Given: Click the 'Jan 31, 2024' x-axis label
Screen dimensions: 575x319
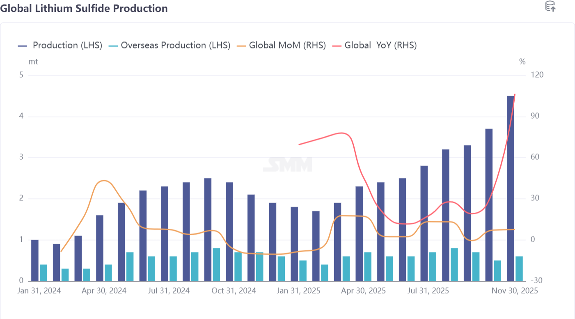Looking at the screenshot, I should [x=39, y=291].
